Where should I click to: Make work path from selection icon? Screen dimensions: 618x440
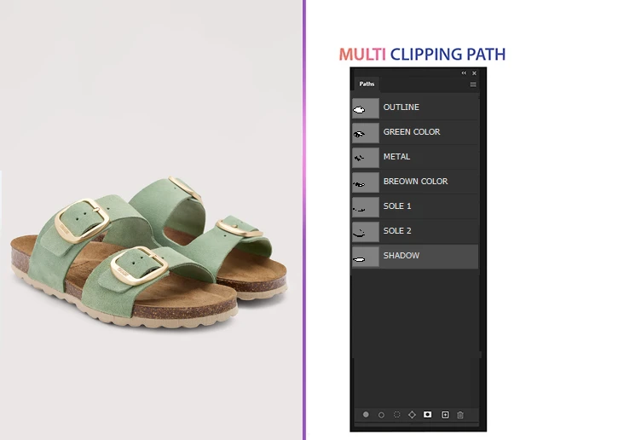[x=412, y=414]
